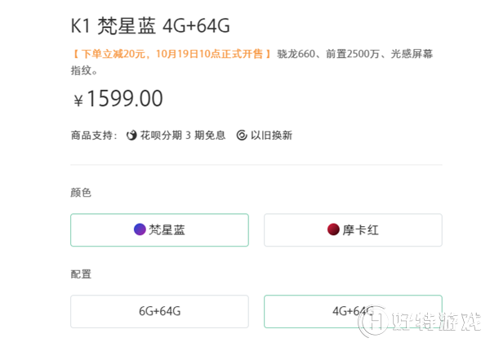Screen dimensions: 490x347
Task: Click the ¥1599.00 price
Action: 118,98
